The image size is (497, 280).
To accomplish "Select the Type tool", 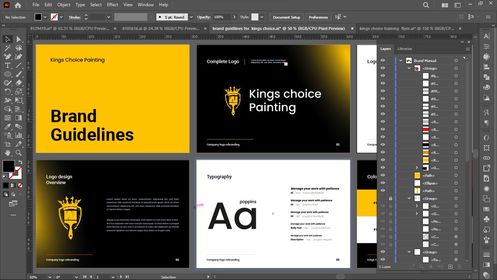I will [x=7, y=66].
